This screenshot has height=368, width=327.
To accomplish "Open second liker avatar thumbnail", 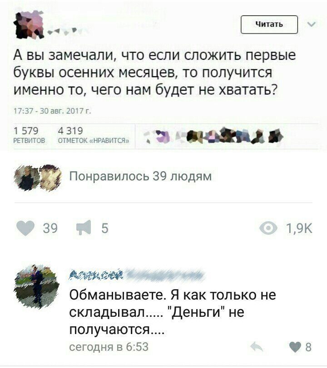I will [x=50, y=178].
